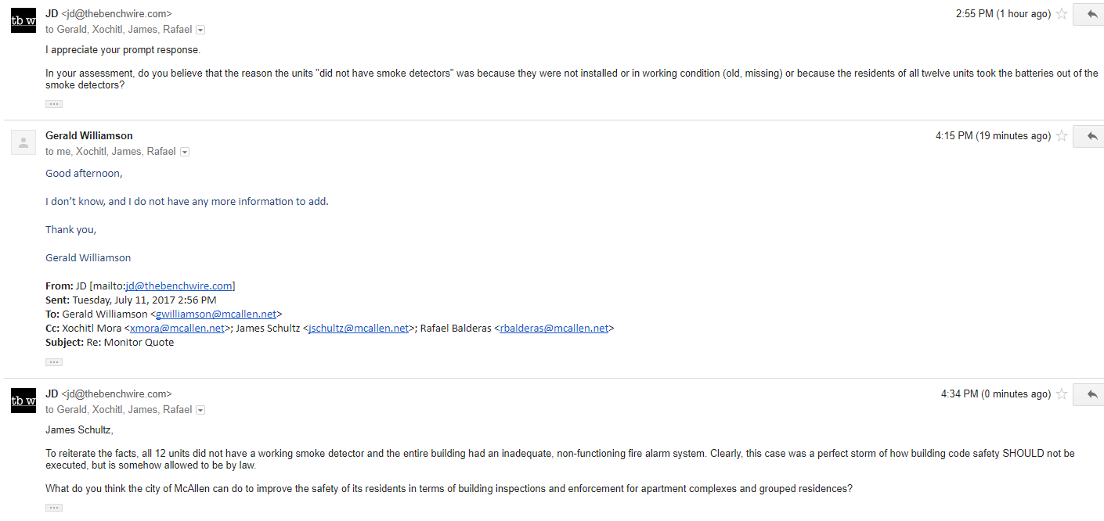
Task: Click the tbw avatar on first message
Action: pos(23,20)
